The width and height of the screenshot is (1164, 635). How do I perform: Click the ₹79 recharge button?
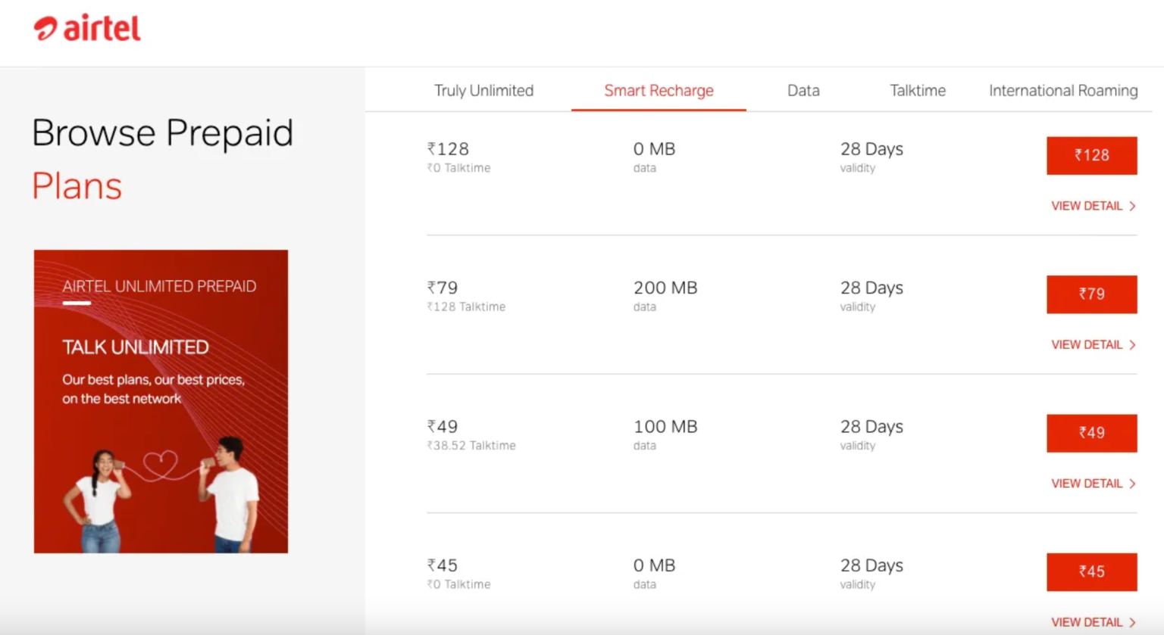tap(1091, 294)
